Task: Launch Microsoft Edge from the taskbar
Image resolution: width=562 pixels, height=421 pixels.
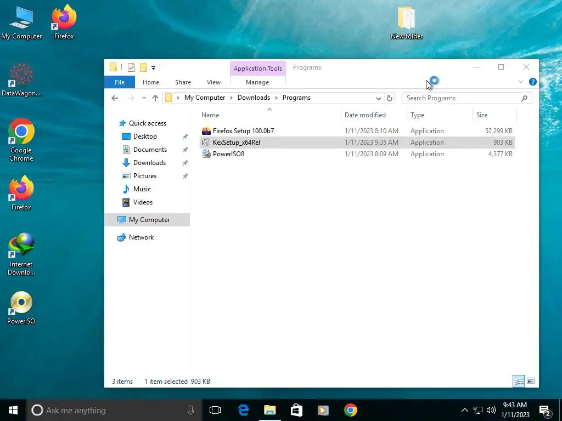Action: (243, 410)
